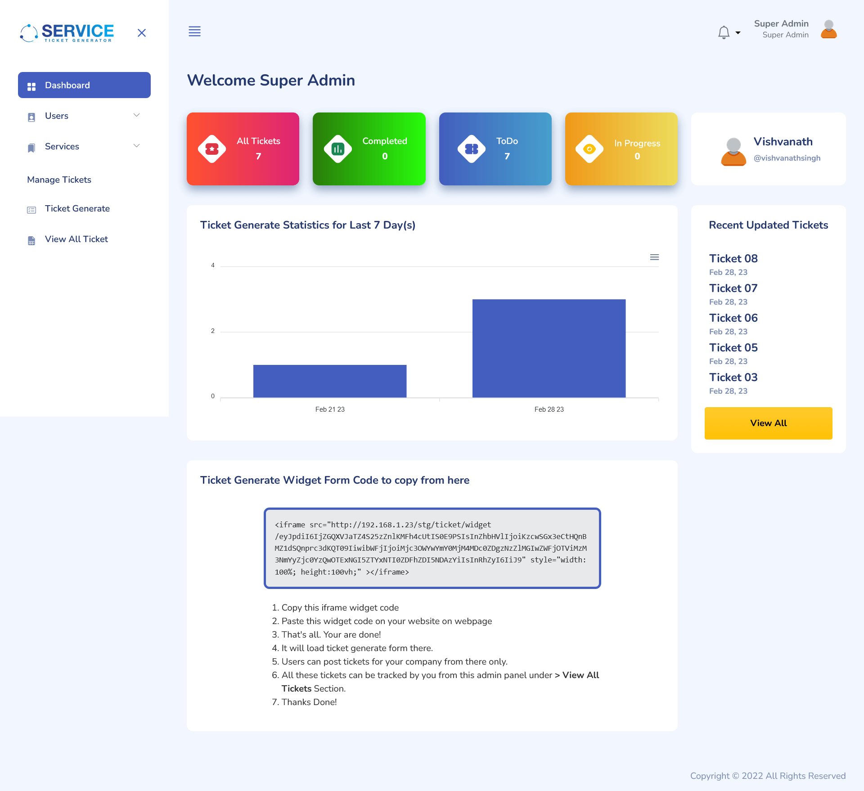Click the yellow View All button
Viewport: 864px width, 791px height.
[769, 423]
